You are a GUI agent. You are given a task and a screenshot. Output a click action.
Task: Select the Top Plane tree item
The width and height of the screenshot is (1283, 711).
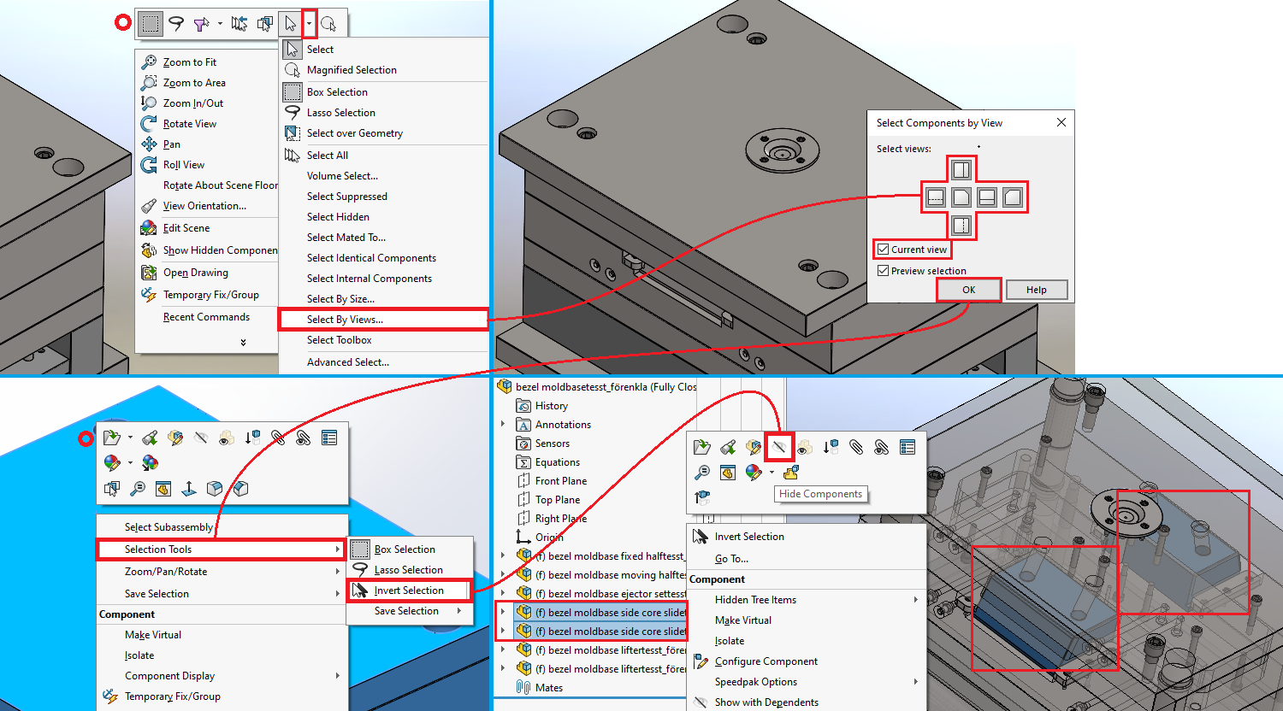[557, 500]
